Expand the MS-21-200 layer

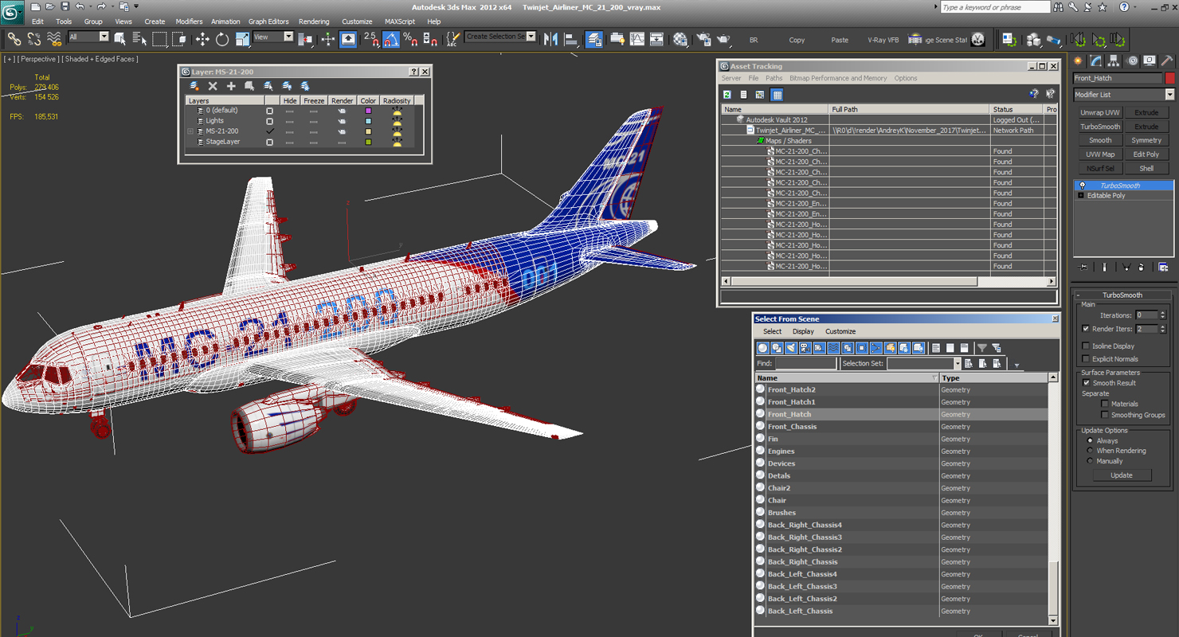click(x=190, y=131)
